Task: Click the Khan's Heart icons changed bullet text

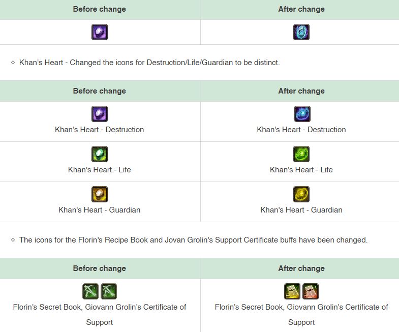Action: (x=149, y=63)
